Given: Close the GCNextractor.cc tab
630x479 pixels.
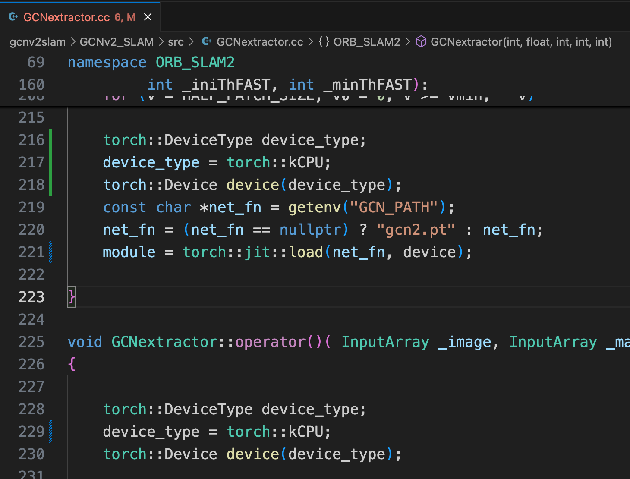Looking at the screenshot, I should 148,17.
